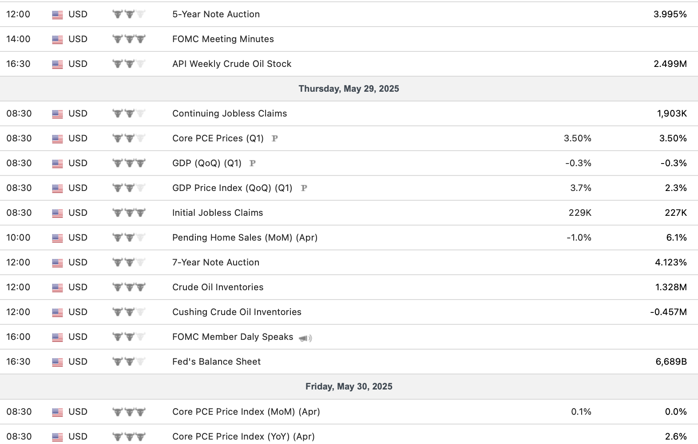Click importance bull icons for Initial Jobless Claims
Image resolution: width=698 pixels, height=444 pixels.
tap(129, 213)
